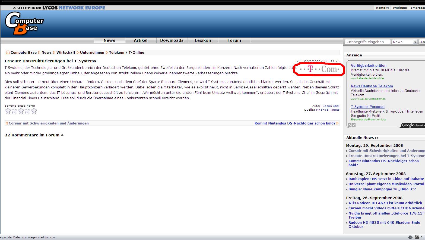425x240 pixels.
Task: Open Nvidia GeForce 178.13 Treiber news
Action: (x=386, y=215)
